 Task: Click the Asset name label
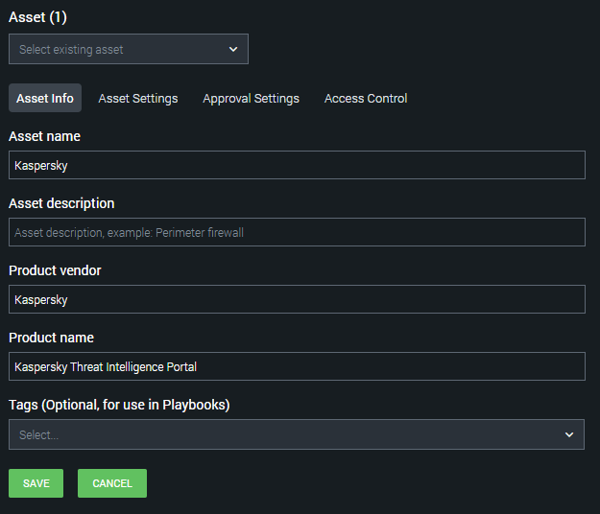click(x=44, y=136)
